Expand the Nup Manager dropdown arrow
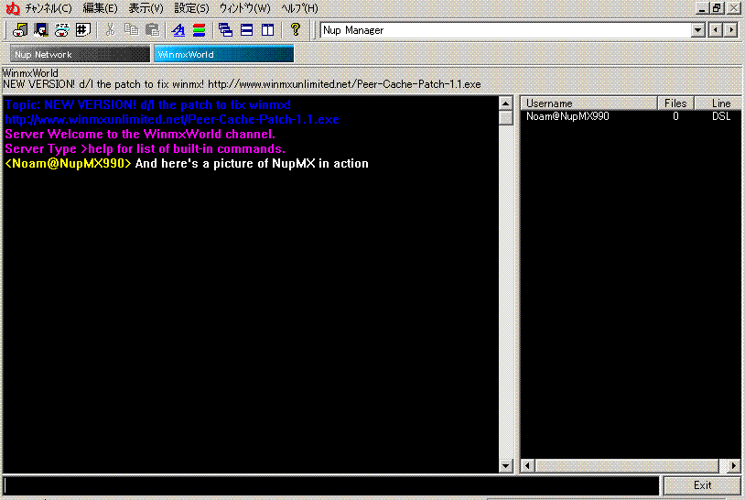The image size is (745, 500). (697, 30)
